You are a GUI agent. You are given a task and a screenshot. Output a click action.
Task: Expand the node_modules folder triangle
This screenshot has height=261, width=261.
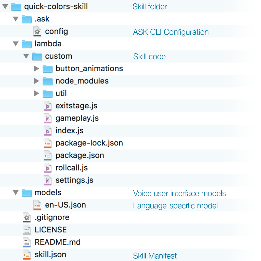[x=36, y=81]
